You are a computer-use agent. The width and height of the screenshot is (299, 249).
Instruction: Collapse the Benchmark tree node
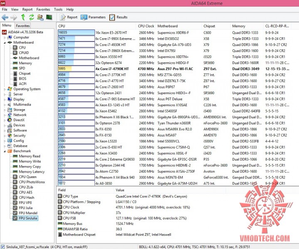[x=5, y=151]
